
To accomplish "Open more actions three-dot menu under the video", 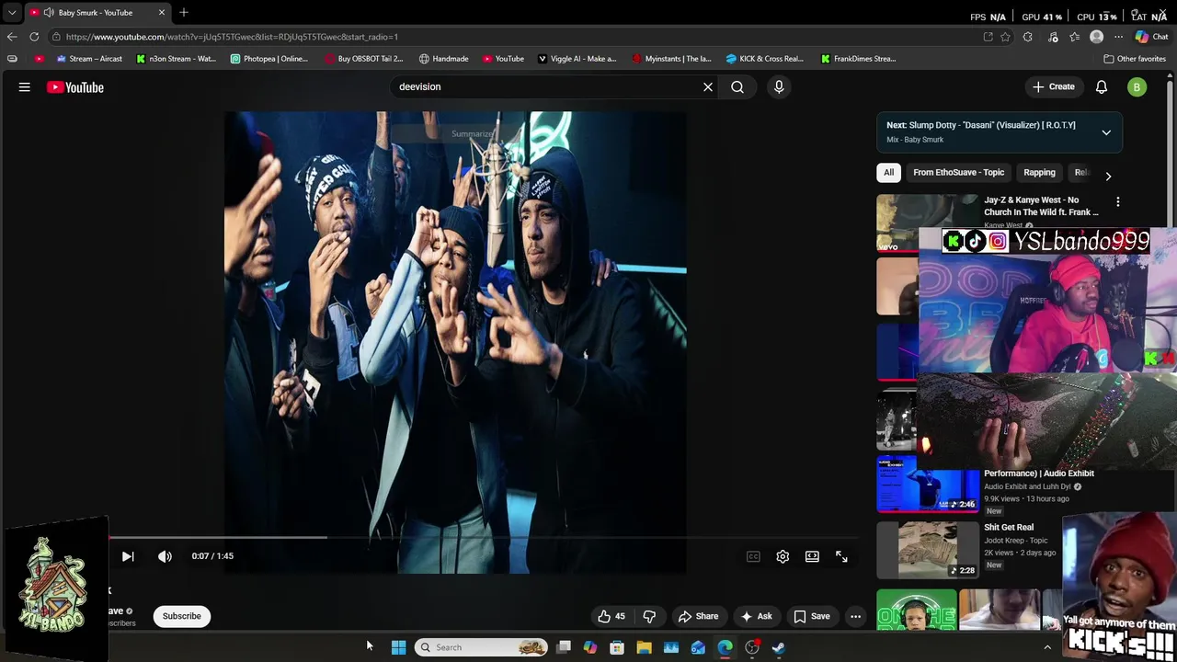I will pos(855,616).
